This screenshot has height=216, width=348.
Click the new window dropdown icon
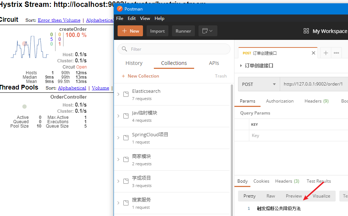[x=208, y=31]
